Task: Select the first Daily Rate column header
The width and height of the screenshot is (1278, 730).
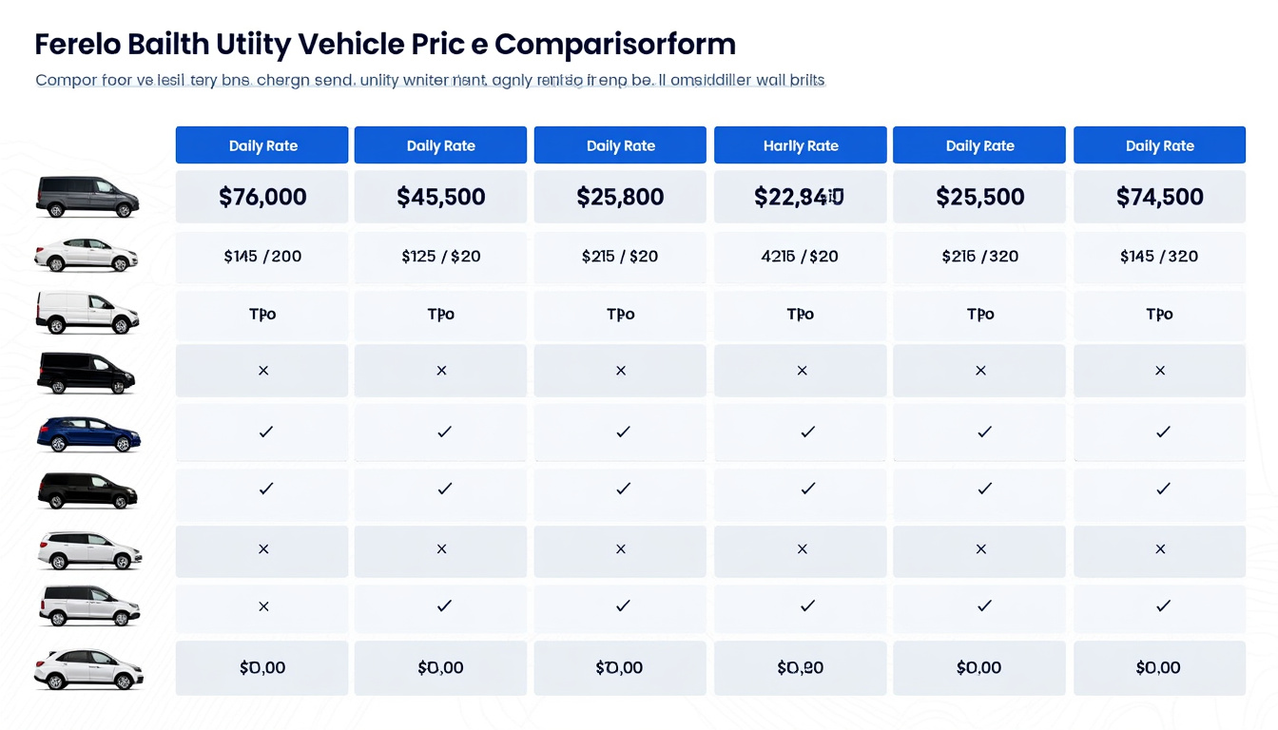Action: (262, 145)
